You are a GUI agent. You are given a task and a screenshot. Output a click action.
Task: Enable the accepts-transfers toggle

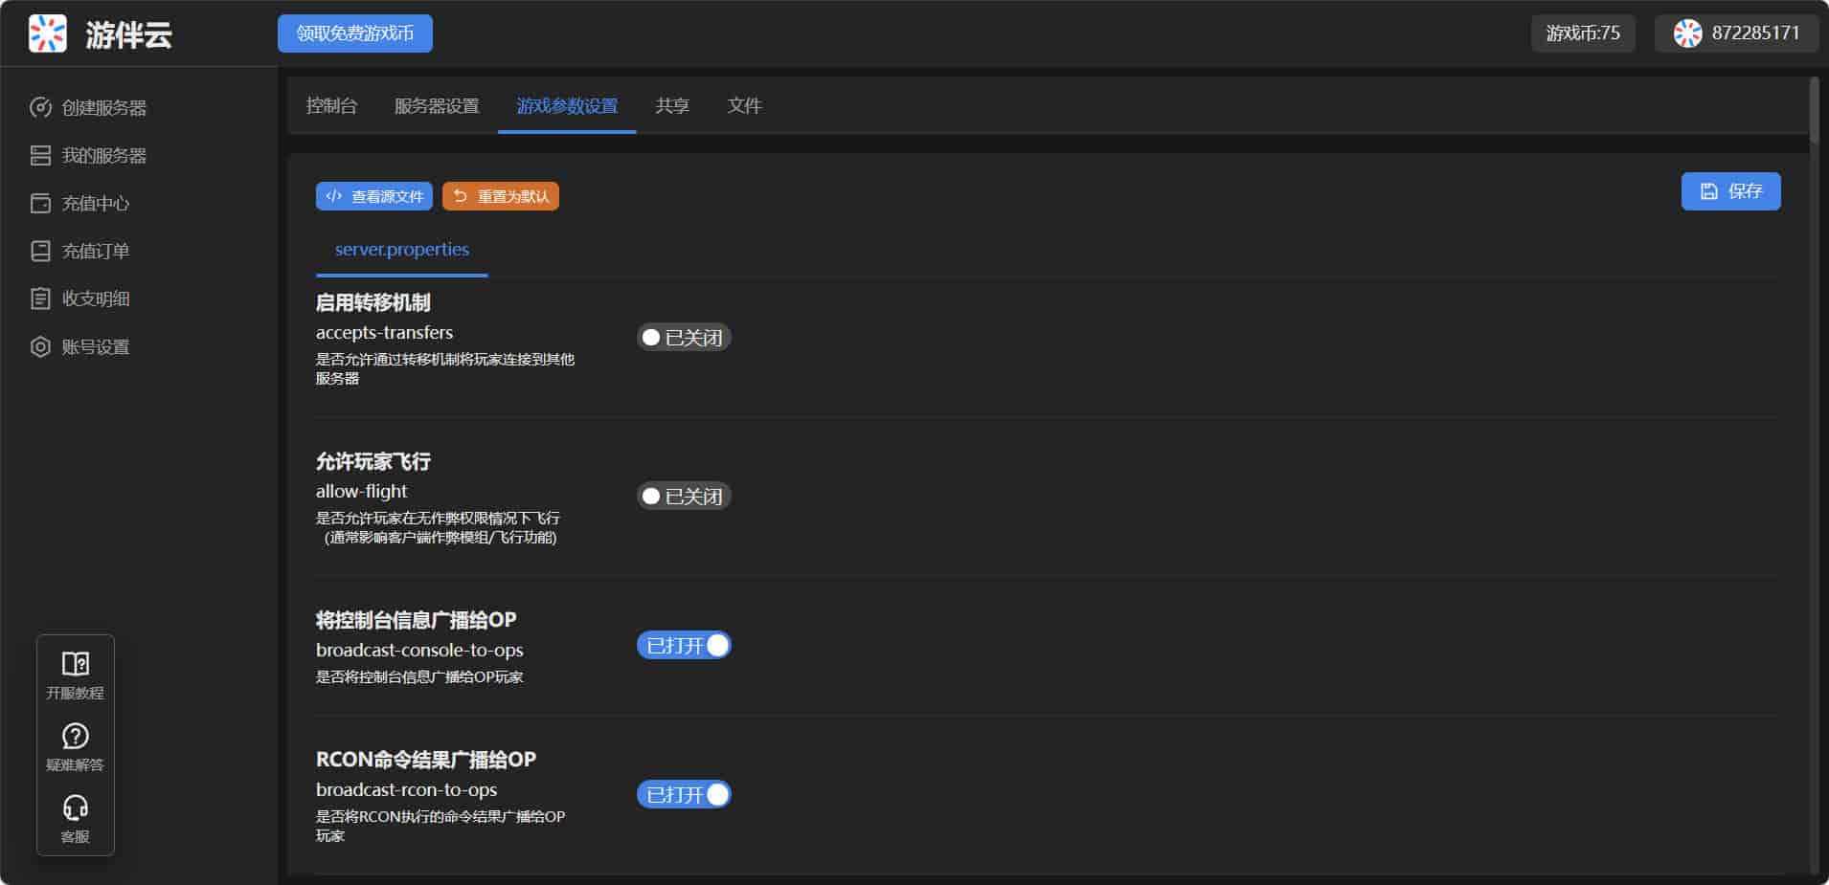coord(684,338)
